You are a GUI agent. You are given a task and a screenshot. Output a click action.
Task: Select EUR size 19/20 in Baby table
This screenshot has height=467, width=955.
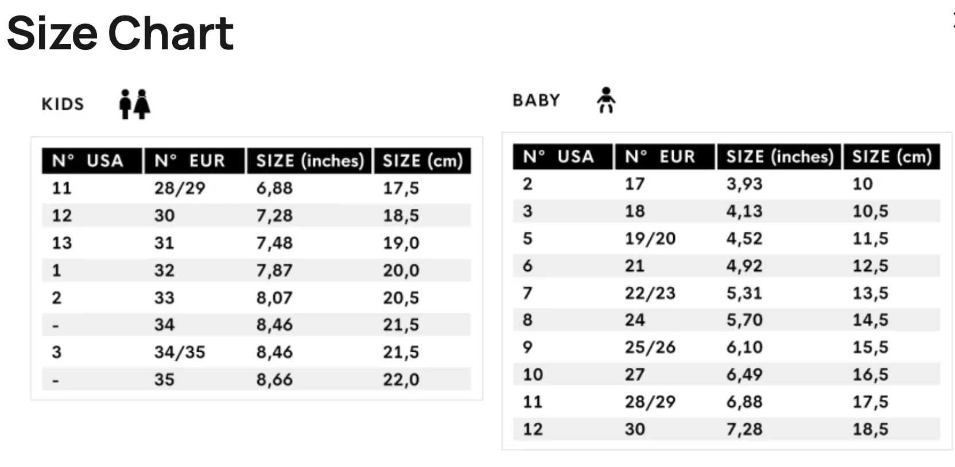coord(650,239)
